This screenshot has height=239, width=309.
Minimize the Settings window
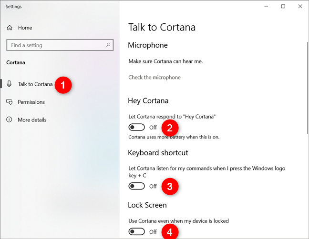tap(266, 7)
